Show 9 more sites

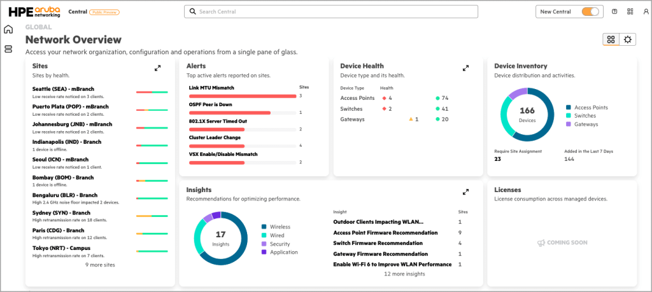(x=100, y=265)
